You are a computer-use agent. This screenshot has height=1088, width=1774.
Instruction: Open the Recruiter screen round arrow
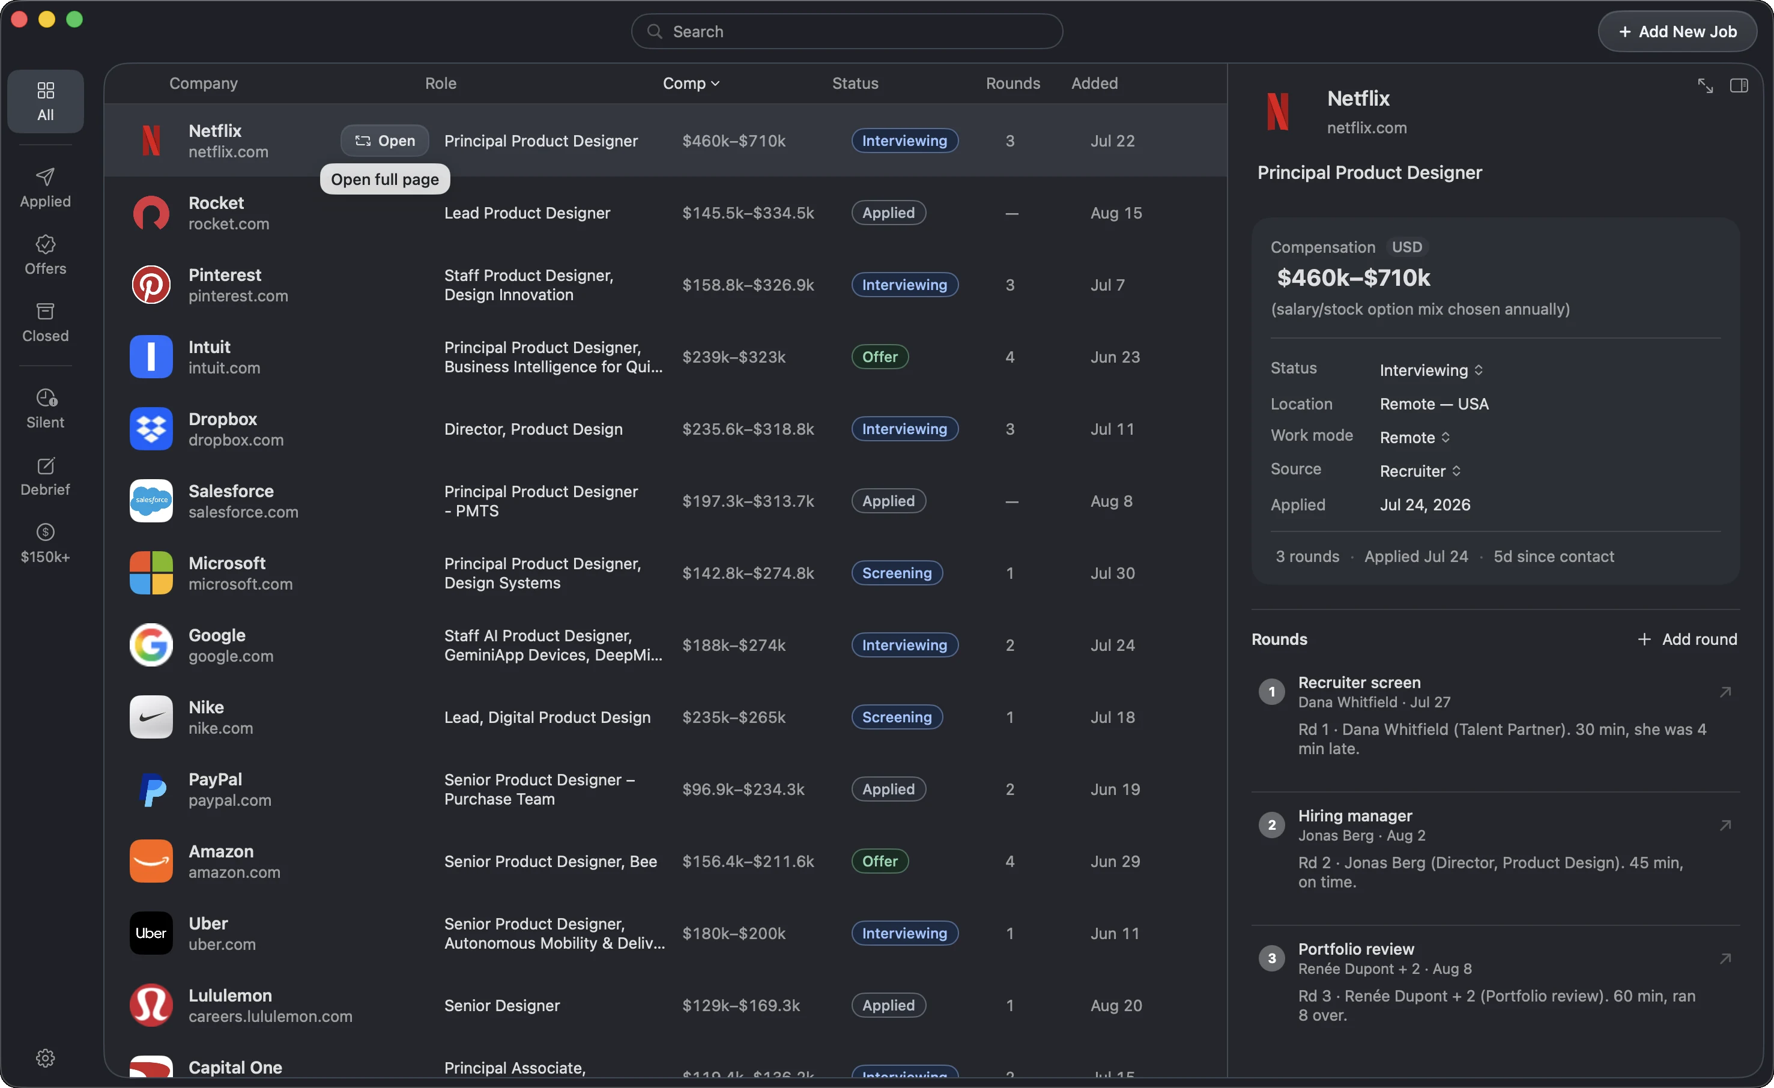coord(1725,692)
